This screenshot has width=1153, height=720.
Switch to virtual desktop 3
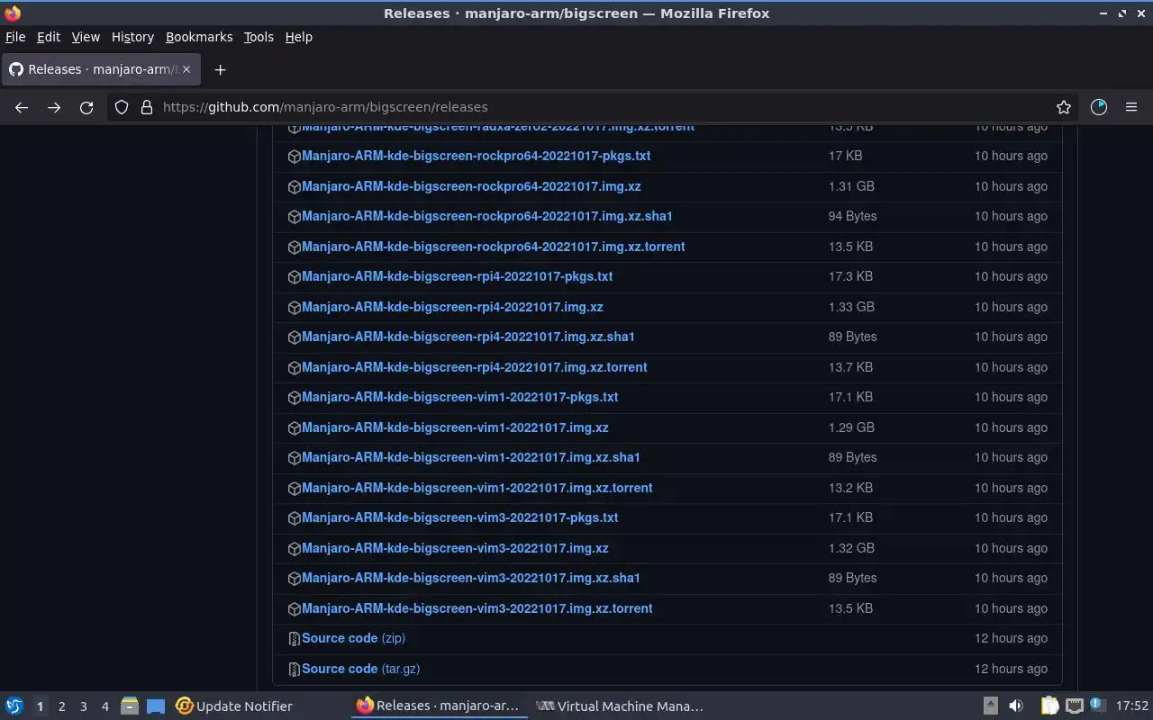coord(83,706)
